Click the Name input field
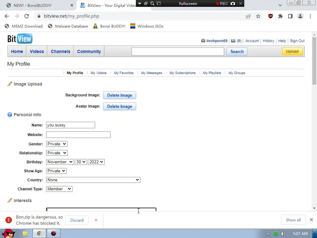The height and width of the screenshot is (238, 317). tap(70, 125)
